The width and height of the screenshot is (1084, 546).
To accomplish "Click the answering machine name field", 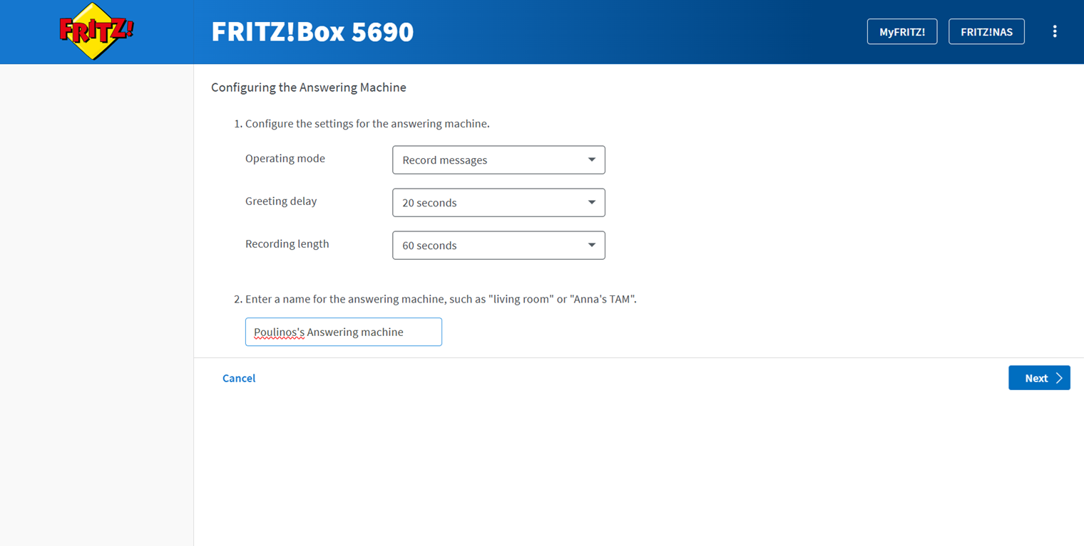I will [x=344, y=332].
